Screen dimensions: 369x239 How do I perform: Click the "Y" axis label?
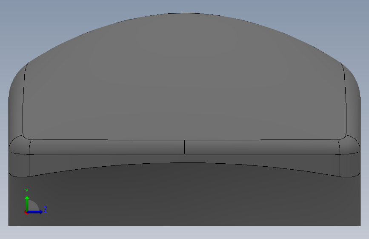pyautogui.click(x=27, y=191)
